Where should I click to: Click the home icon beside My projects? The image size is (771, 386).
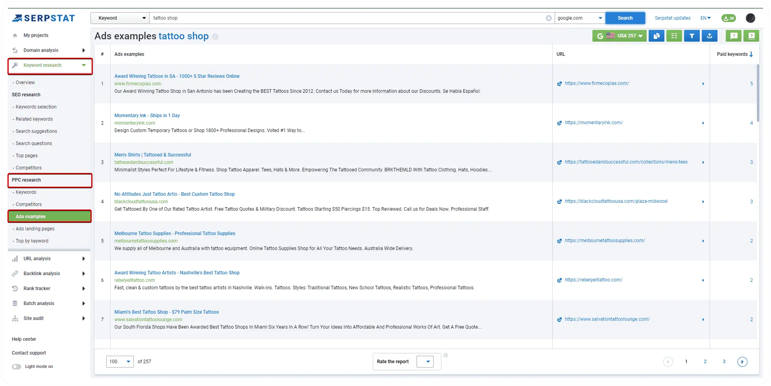[15, 35]
